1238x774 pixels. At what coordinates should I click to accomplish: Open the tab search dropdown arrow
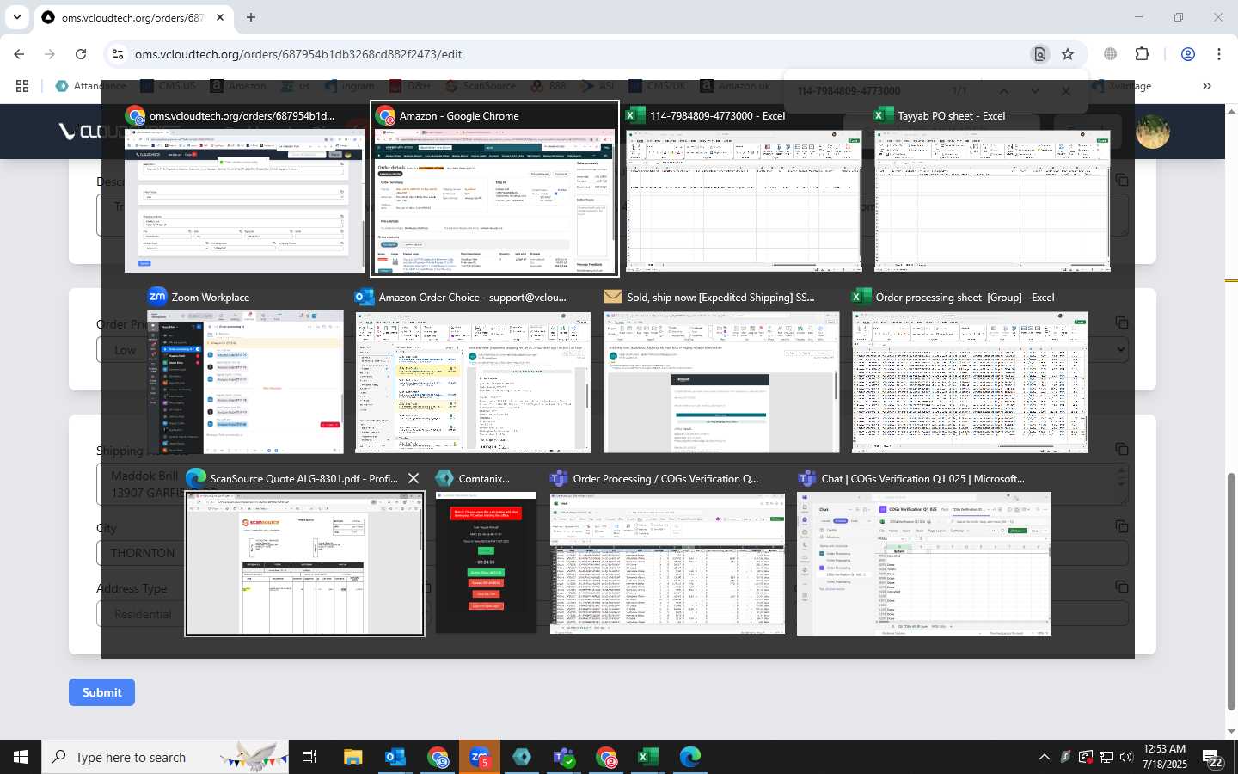pos(16,17)
